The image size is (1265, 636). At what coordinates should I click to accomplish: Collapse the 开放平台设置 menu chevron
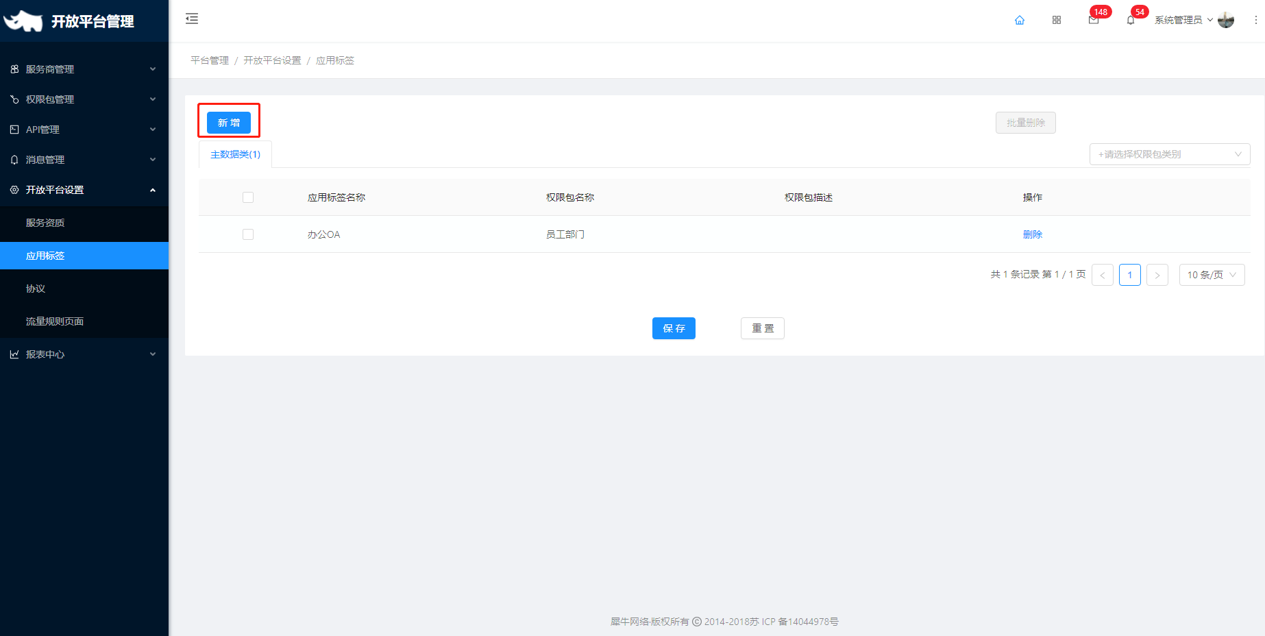click(x=153, y=190)
